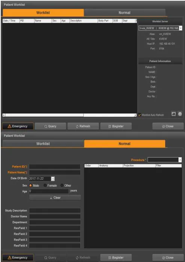Toggle the Worklist Auto Refresh checkbox
The height and width of the screenshot is (262, 185).
coord(140,115)
